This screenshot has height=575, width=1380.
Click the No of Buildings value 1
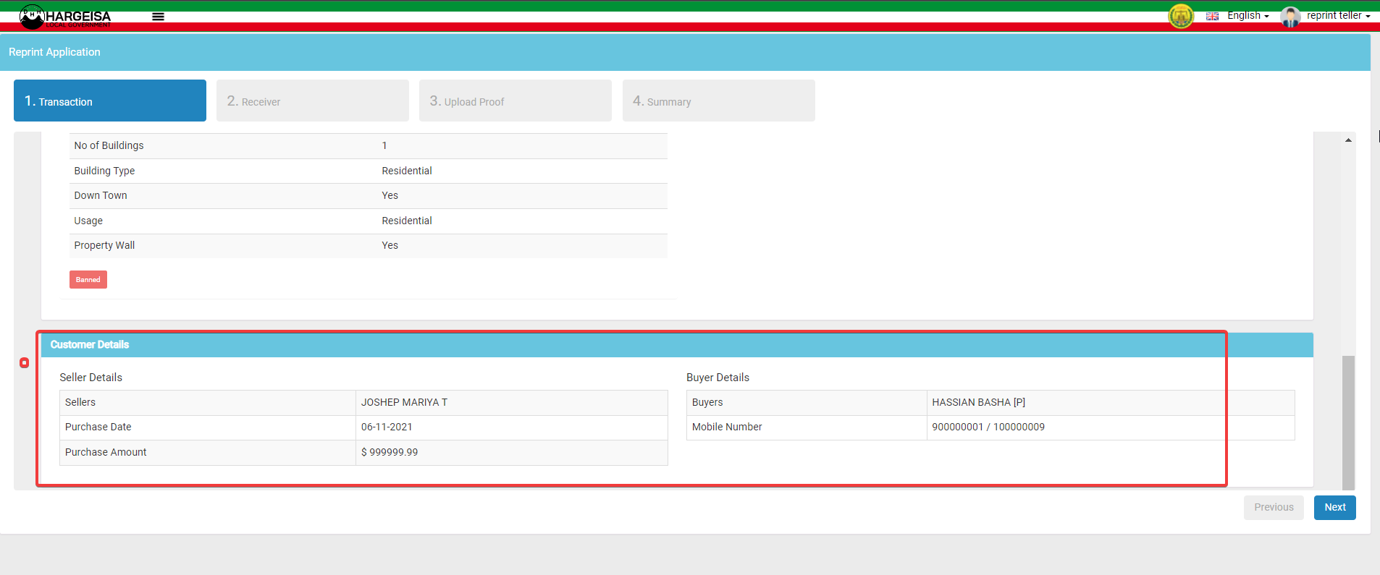384,145
